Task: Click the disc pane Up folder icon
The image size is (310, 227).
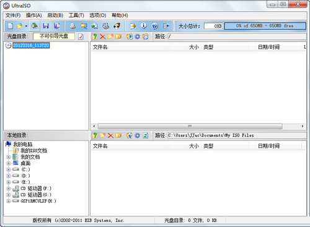Action: pyautogui.click(x=95, y=36)
